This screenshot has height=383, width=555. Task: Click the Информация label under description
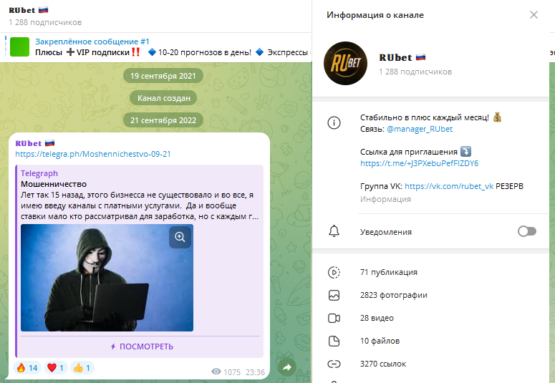385,199
